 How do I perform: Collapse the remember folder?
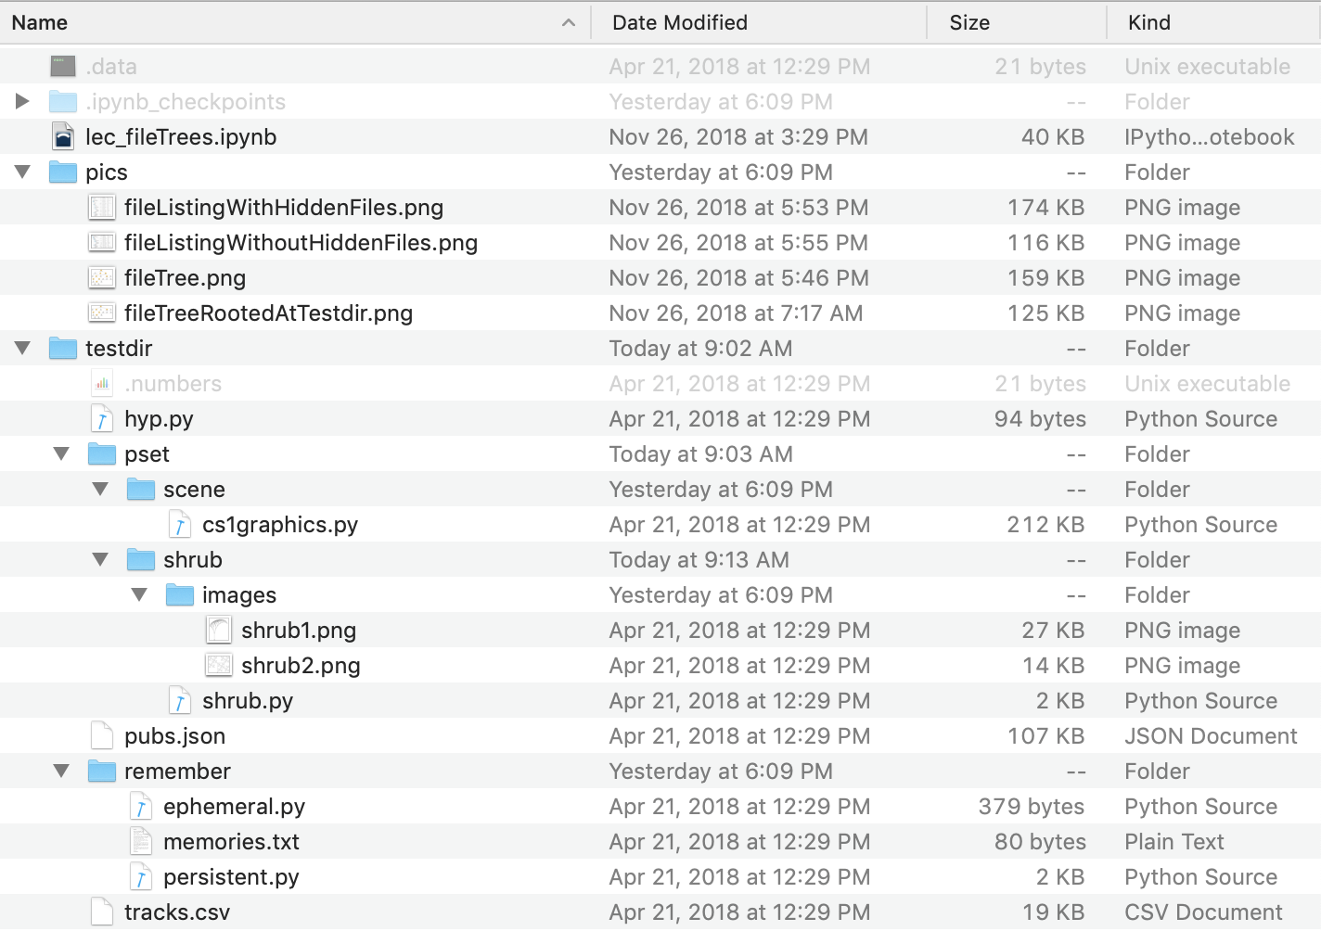point(62,772)
